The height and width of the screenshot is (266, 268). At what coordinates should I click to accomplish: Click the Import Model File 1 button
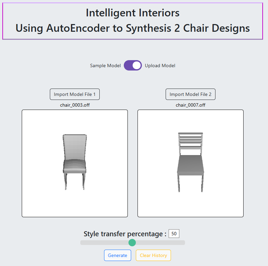click(x=75, y=94)
